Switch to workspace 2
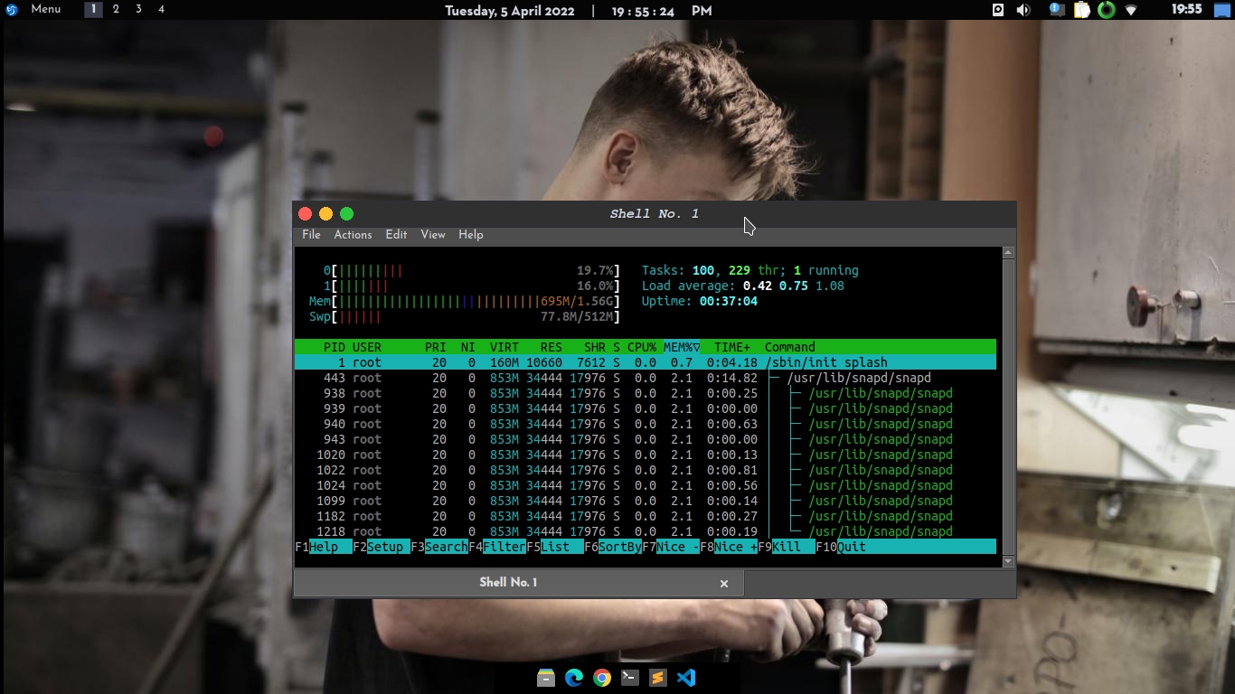This screenshot has height=694, width=1235. (x=116, y=9)
